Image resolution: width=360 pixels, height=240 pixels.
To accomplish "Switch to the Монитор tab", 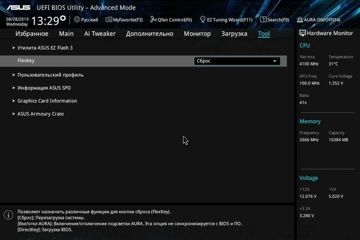I will [197, 34].
